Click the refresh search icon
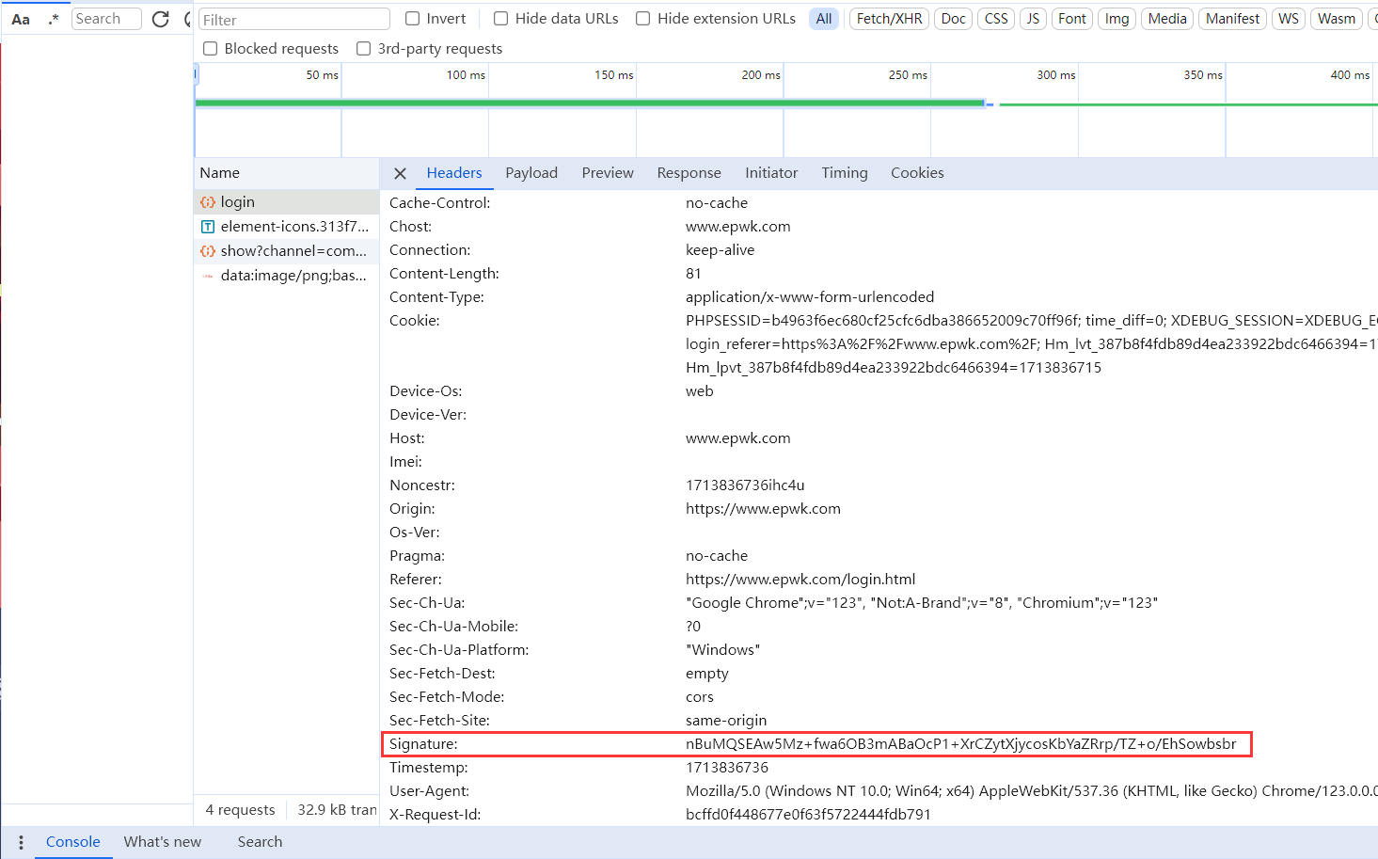Image resolution: width=1378 pixels, height=859 pixels. click(x=161, y=19)
